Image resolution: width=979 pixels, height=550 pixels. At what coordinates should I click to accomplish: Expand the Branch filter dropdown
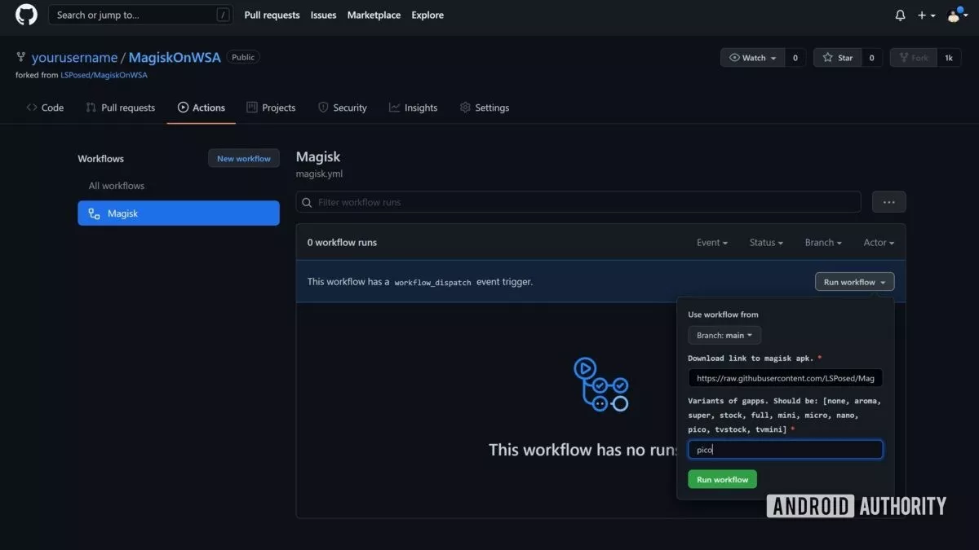[822, 242]
